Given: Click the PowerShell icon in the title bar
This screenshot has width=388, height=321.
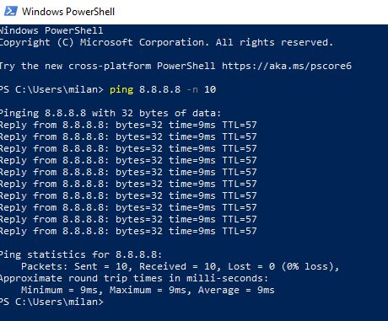Looking at the screenshot, I should [11, 11].
